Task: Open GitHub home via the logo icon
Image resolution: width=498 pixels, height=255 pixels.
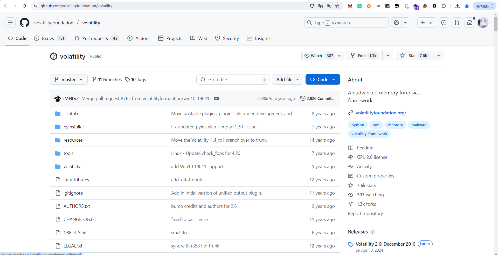Action: pos(24,23)
